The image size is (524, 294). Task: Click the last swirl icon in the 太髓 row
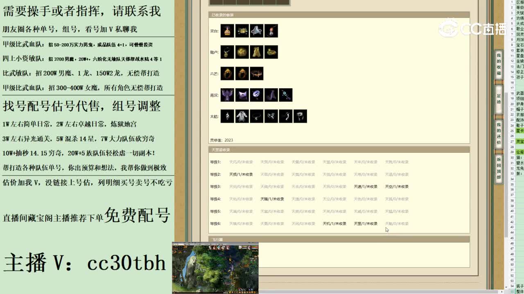(300, 116)
